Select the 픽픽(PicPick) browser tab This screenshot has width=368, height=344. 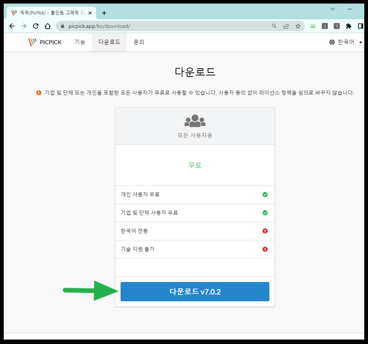tap(51, 13)
